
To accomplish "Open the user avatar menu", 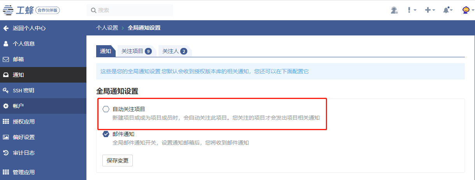I will tap(467, 10).
